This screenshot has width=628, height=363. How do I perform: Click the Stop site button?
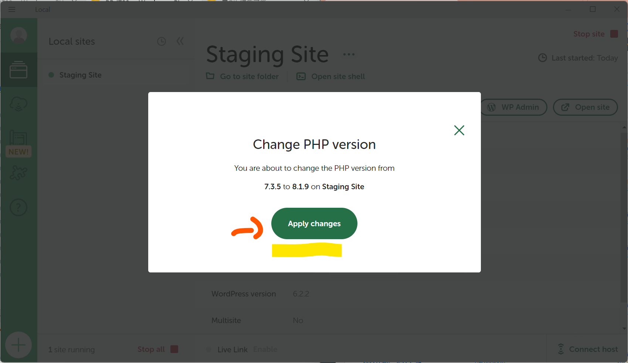click(595, 34)
